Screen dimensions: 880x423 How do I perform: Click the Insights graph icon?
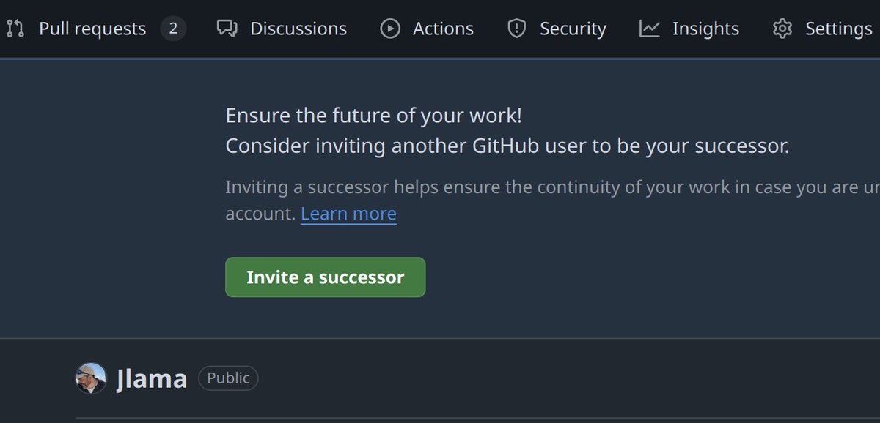[650, 29]
